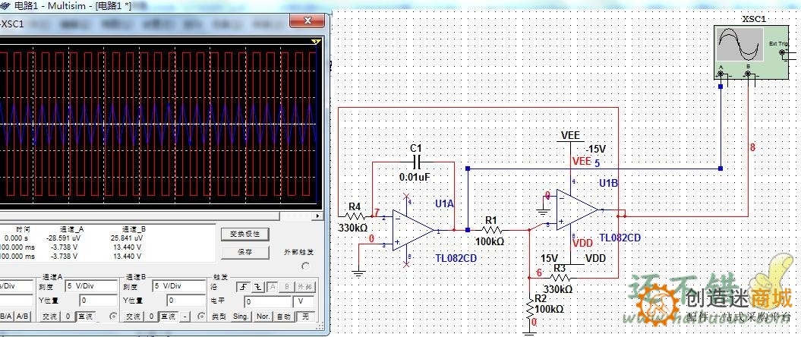Click timebase s/Div scale field
Screen dimensions: 801x337
pyautogui.click(x=15, y=286)
